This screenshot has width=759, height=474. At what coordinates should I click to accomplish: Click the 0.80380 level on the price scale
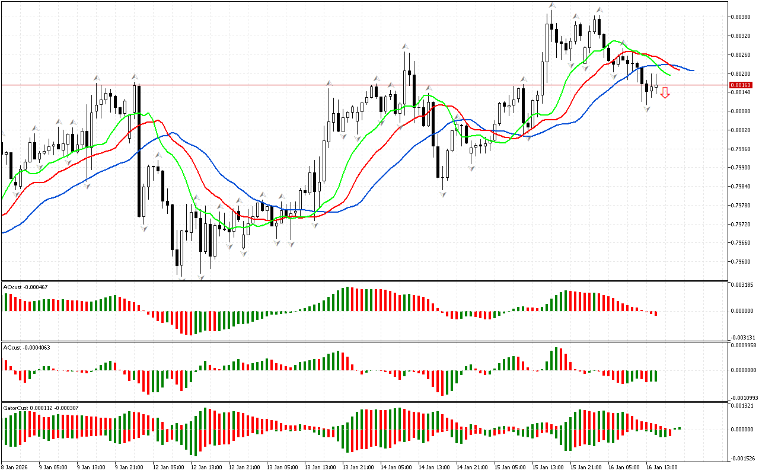741,17
